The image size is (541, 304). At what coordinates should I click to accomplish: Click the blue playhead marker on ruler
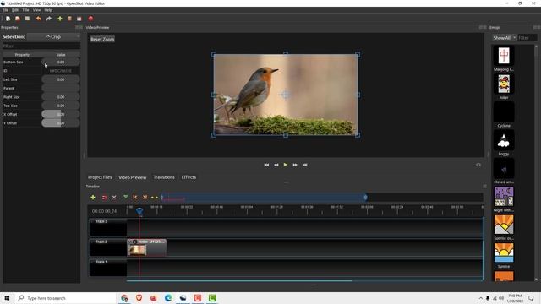click(x=139, y=211)
